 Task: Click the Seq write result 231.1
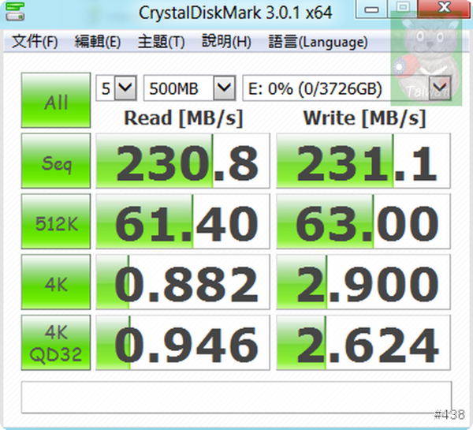[x=363, y=161]
